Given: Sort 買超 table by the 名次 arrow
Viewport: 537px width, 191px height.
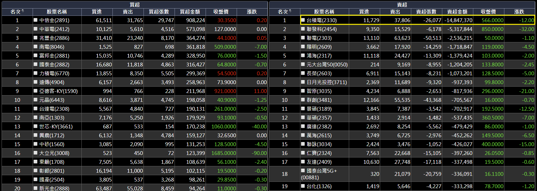Looking at the screenshot, I should [23, 11].
